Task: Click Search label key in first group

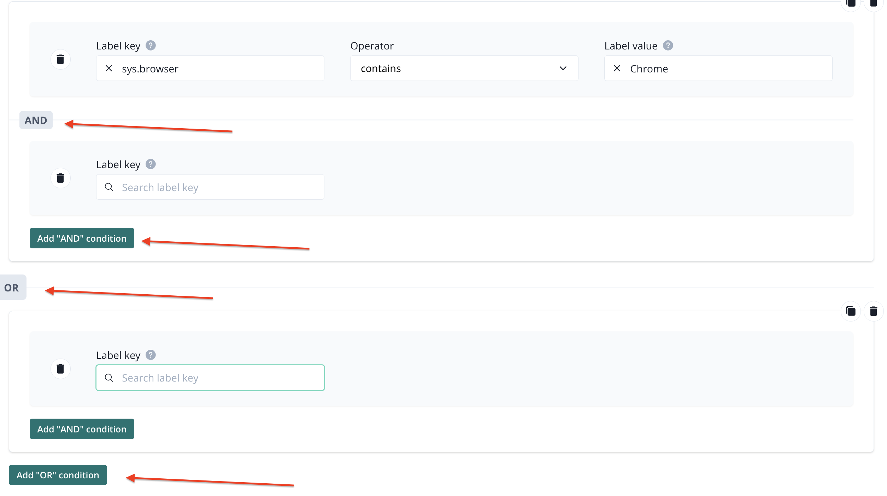Action: click(x=219, y=187)
